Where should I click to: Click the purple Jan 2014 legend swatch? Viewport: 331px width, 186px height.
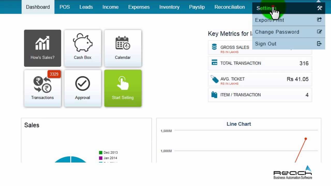[101, 158]
